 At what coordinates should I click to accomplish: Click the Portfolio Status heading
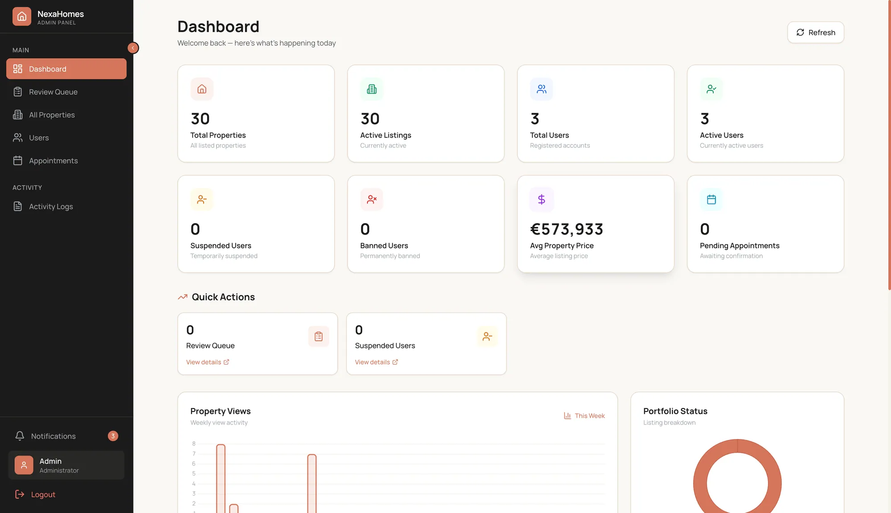point(675,411)
